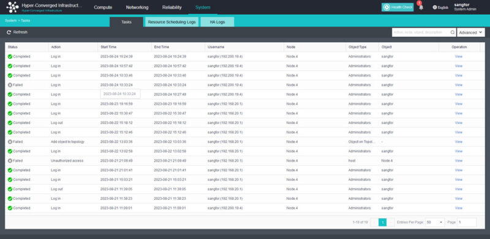The image size is (490, 239).
Task: Open View link for 11:09:01 log in
Action: click(x=458, y=208)
